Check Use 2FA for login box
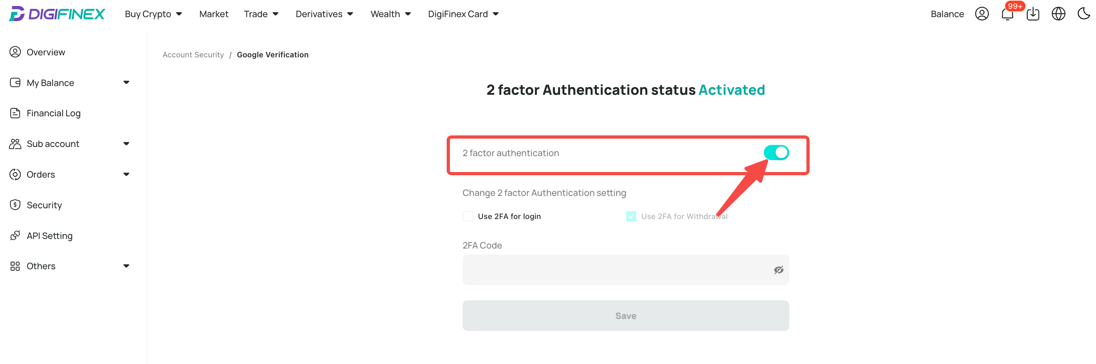The height and width of the screenshot is (364, 1096). pyautogui.click(x=467, y=216)
